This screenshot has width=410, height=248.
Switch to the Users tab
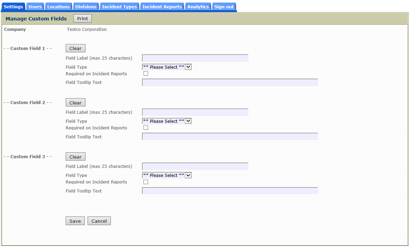pyautogui.click(x=35, y=7)
